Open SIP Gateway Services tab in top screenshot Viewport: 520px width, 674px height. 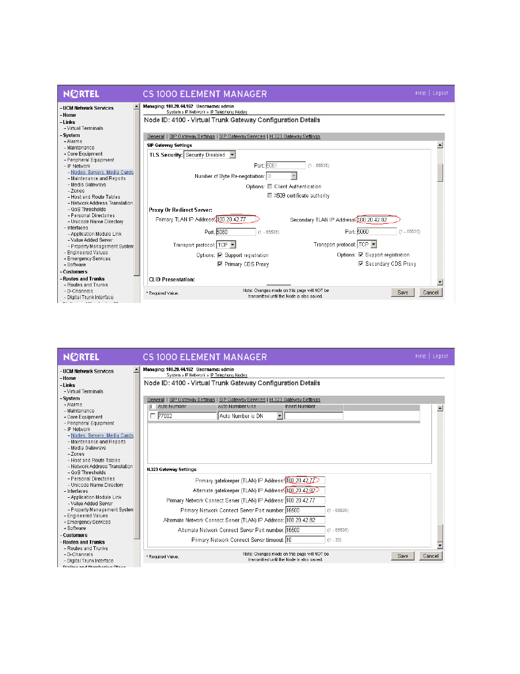coord(242,136)
